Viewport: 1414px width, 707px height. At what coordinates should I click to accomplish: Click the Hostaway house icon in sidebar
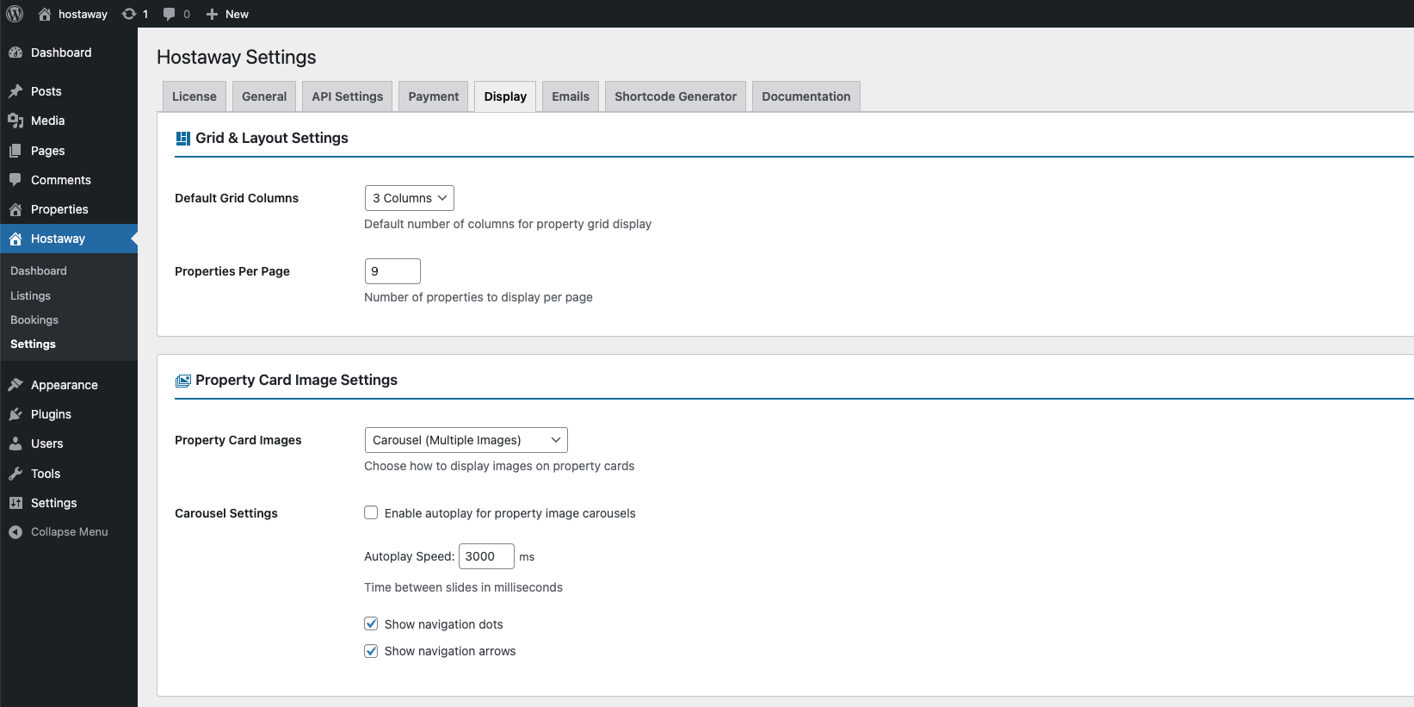point(15,239)
